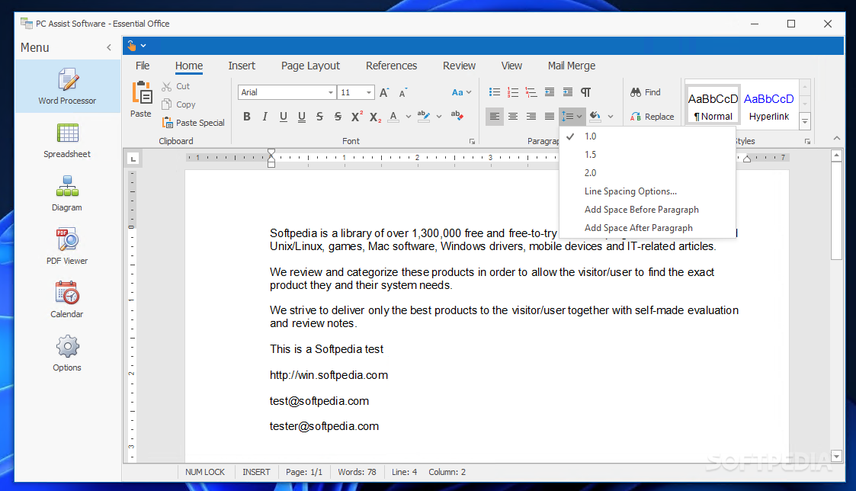Apply superscript formatting

click(x=357, y=117)
